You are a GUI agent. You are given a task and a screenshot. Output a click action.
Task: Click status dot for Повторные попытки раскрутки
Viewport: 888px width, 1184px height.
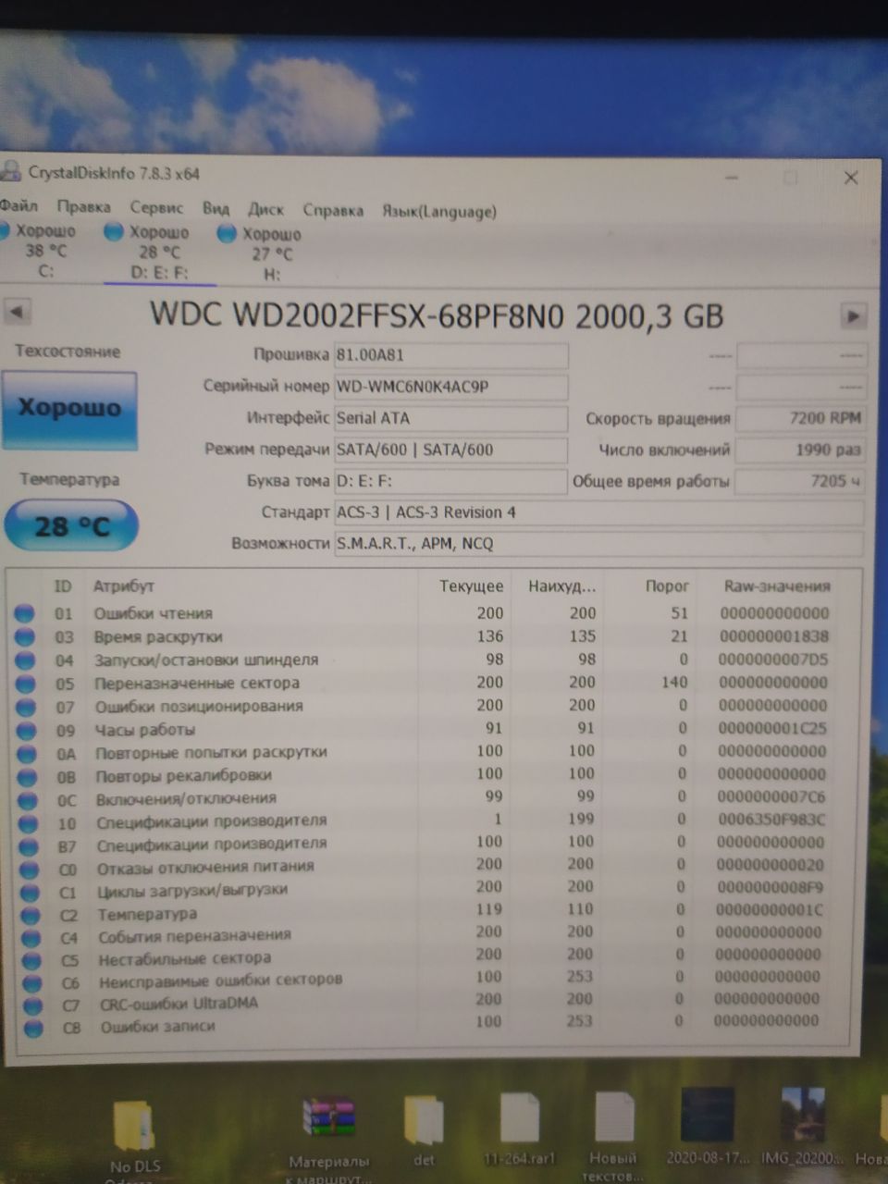point(27,754)
